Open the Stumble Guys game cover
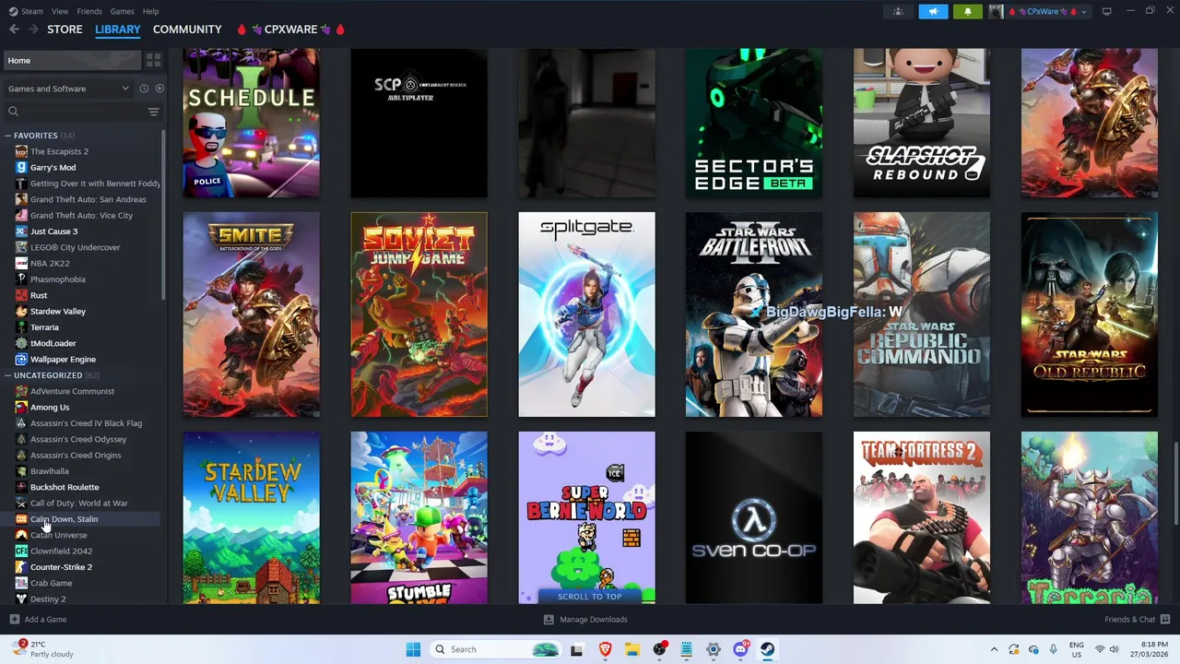 point(419,517)
